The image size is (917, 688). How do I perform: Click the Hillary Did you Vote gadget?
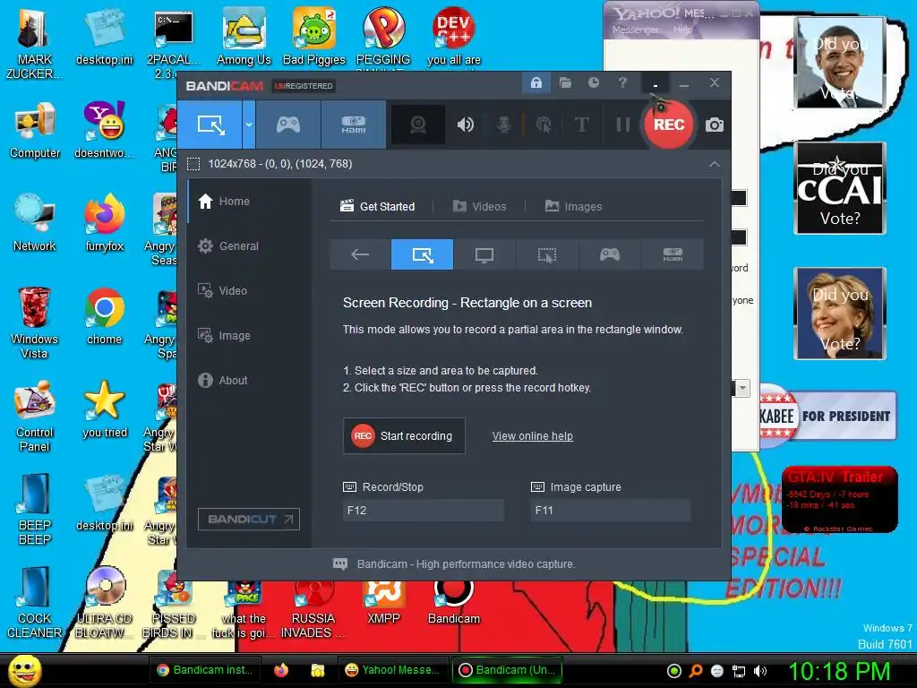840,314
